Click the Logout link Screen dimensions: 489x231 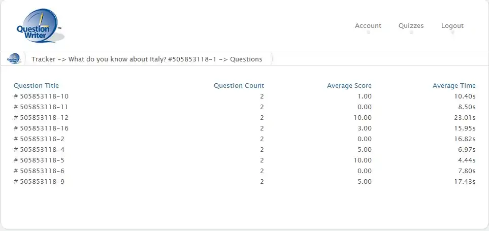coord(452,26)
